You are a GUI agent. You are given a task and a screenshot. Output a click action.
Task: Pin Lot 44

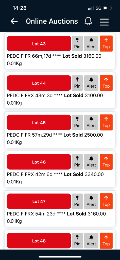pos(77,83)
